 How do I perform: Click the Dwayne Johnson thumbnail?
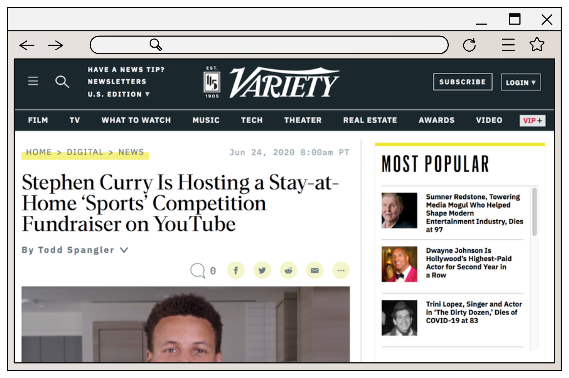click(x=399, y=264)
